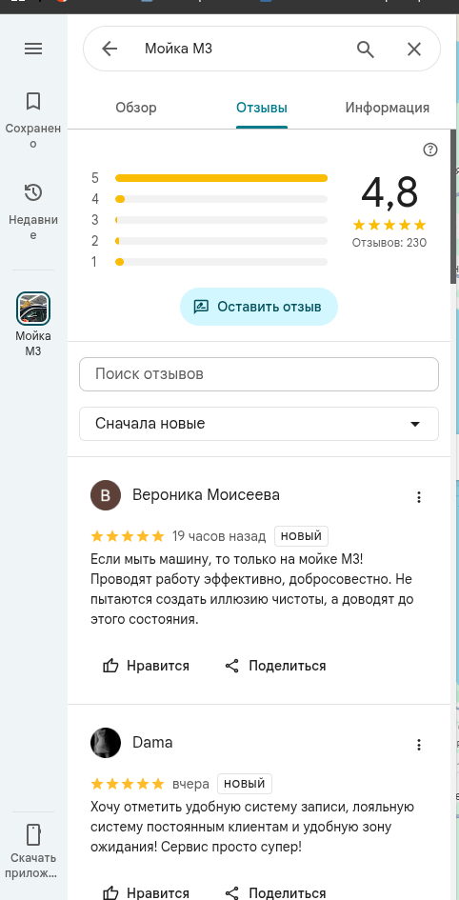Image resolution: width=459 pixels, height=900 pixels.
Task: Select the Мойка М3 thumbnail in sidebar
Action: 33,309
